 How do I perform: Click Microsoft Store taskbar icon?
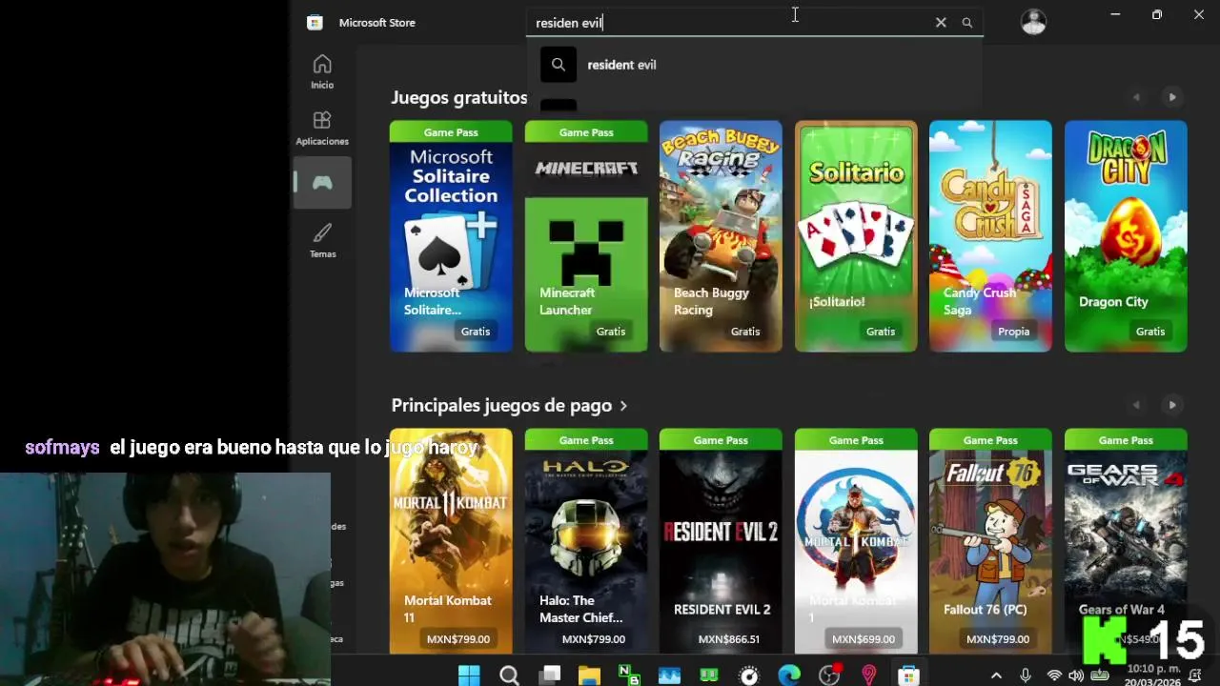point(908,676)
